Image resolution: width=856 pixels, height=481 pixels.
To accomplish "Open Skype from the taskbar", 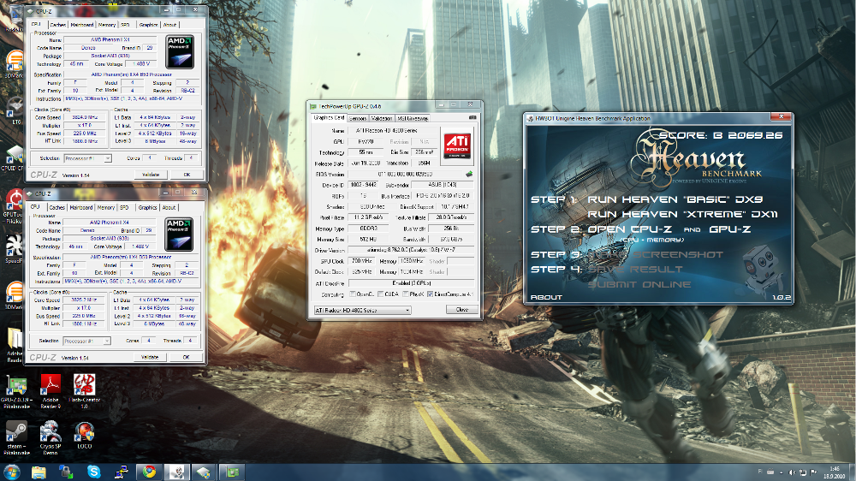I will (94, 472).
